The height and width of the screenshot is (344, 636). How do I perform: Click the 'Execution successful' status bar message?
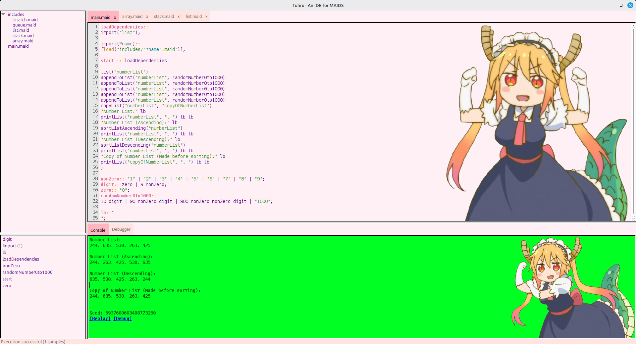tap(33, 342)
